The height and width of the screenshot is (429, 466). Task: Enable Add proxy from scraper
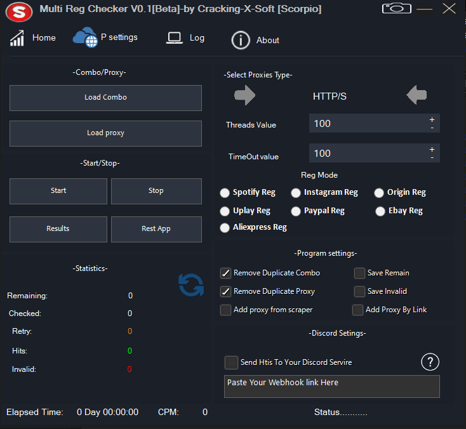pos(225,310)
